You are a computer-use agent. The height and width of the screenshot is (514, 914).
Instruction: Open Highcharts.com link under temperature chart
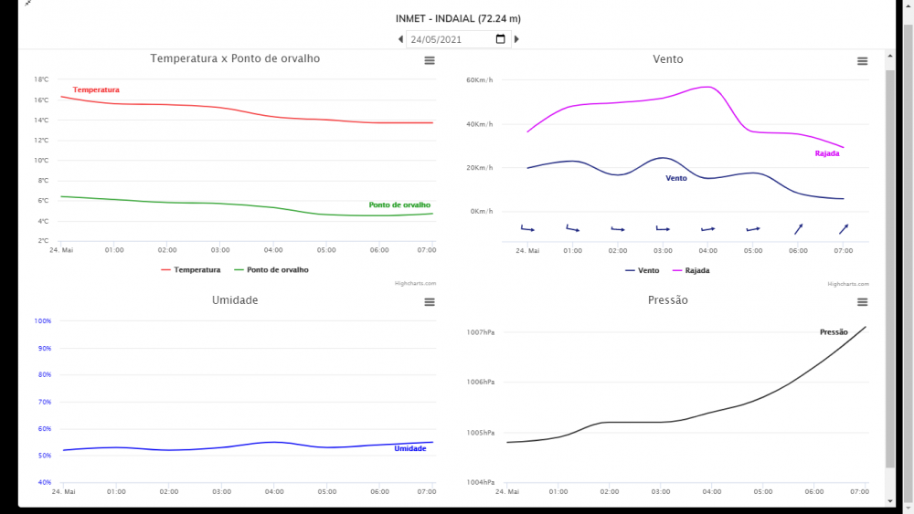[415, 284]
